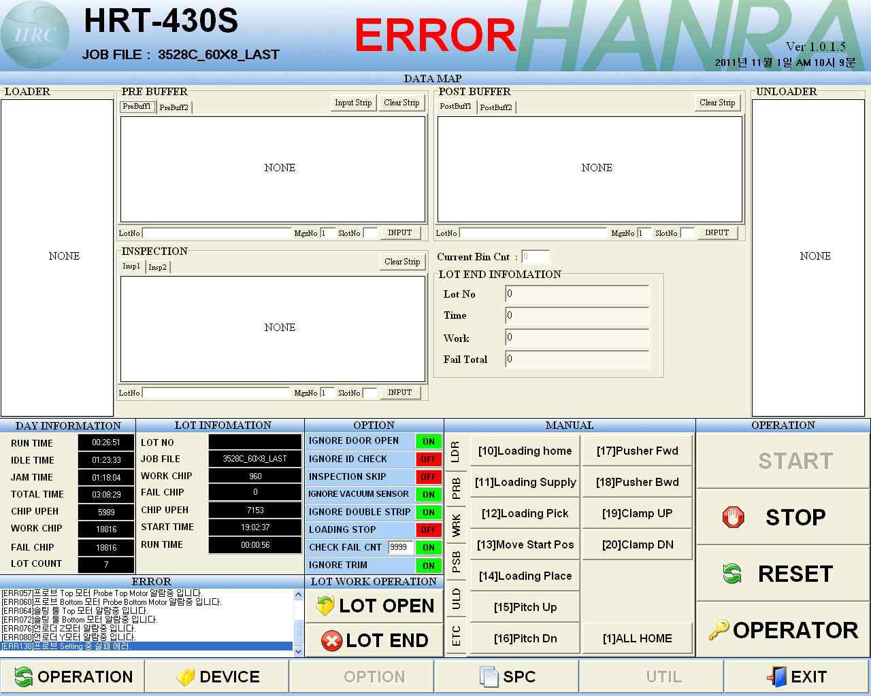Select the PreBuff1 tab

(137, 107)
